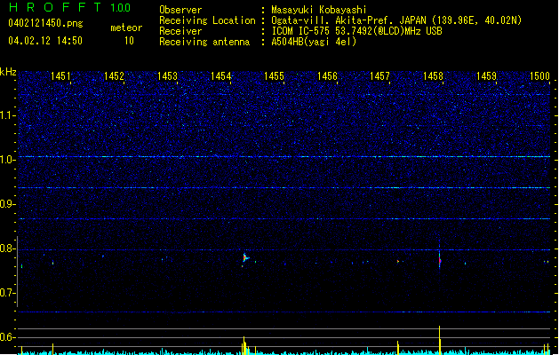Click the Receiving Location label
559x355 pixels.
(207, 20)
